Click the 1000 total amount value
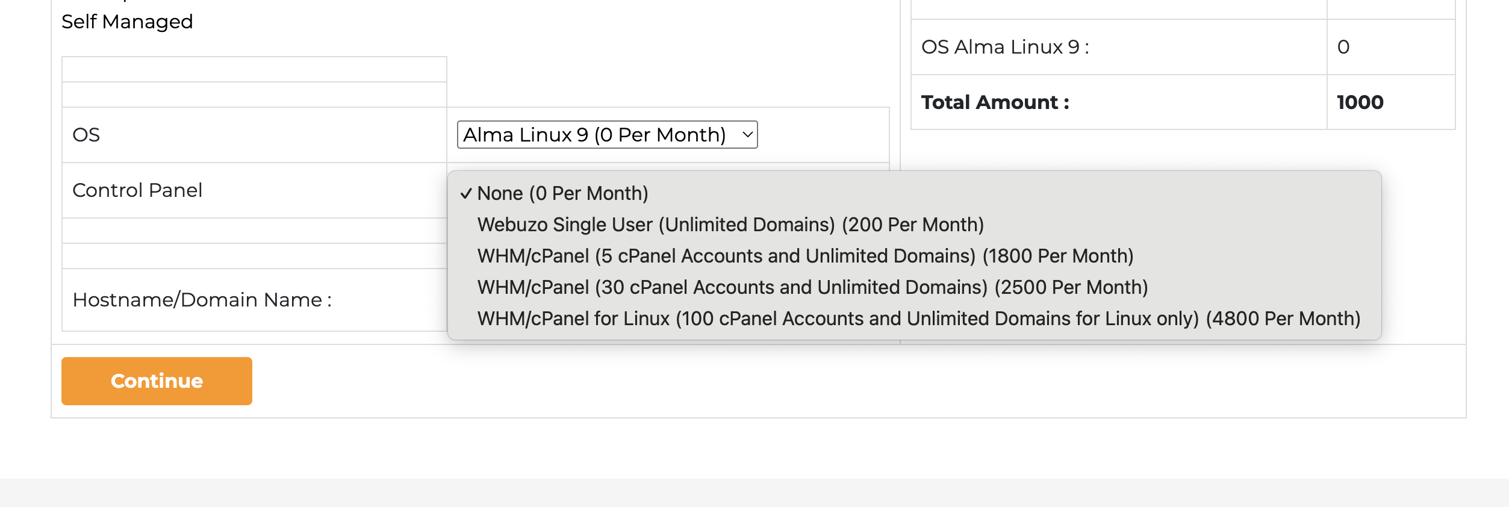The image size is (1509, 507). tap(1360, 102)
